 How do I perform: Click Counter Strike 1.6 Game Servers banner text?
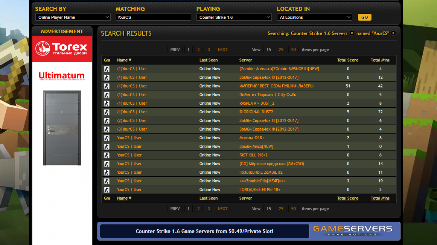[x=204, y=231]
